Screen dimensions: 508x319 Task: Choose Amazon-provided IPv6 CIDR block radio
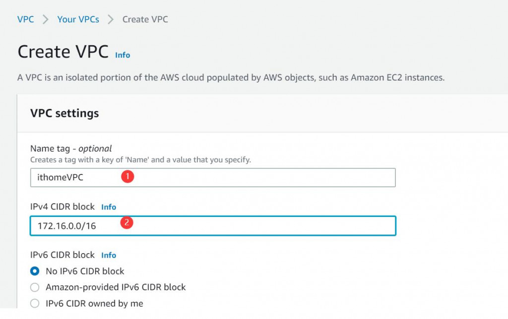coord(35,287)
